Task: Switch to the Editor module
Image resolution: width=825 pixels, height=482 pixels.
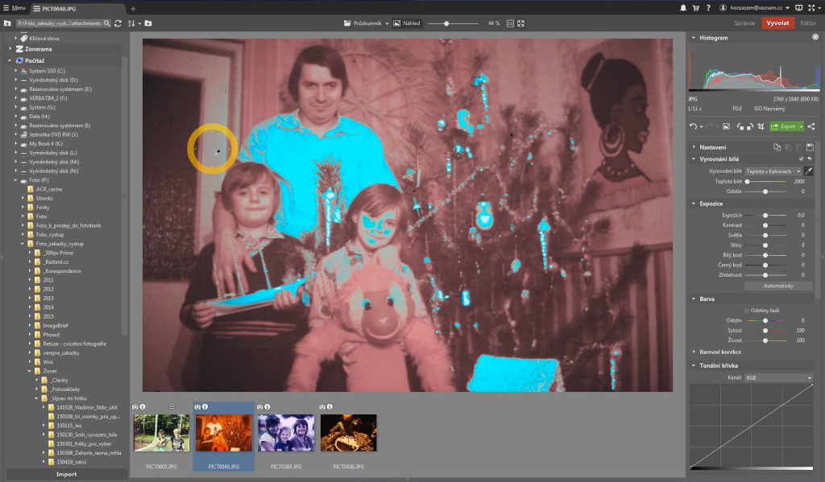Action: [808, 23]
